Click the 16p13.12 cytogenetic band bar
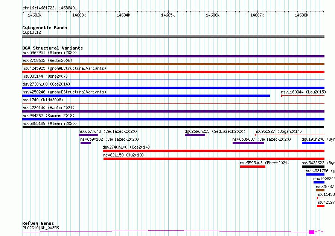This screenshot has height=236, width=335. [x=173, y=36]
